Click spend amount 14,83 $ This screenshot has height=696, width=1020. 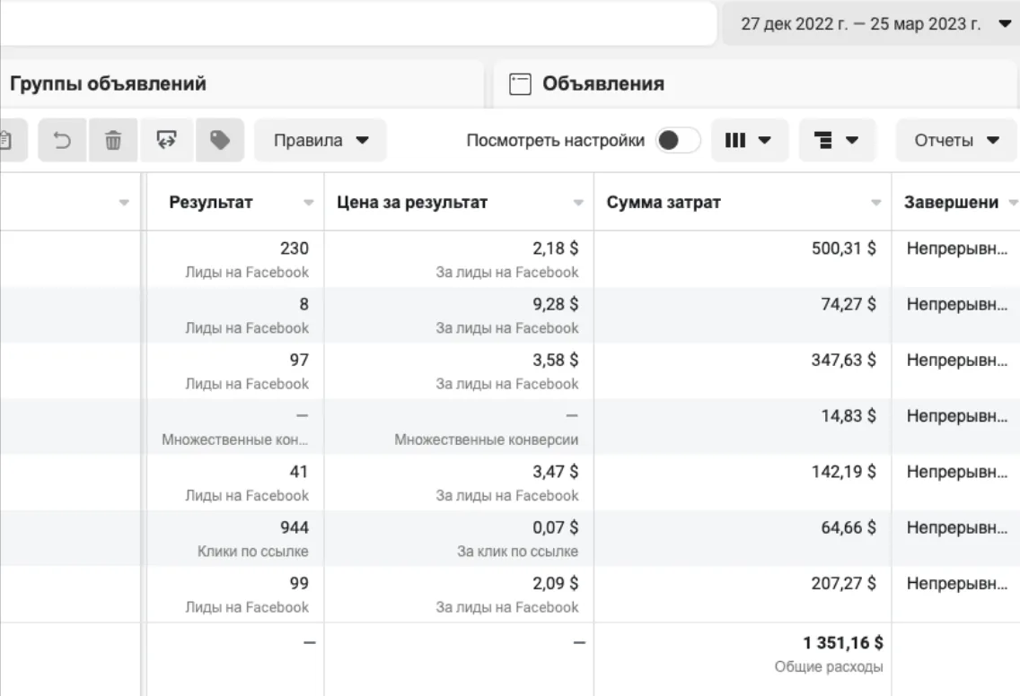pos(849,416)
